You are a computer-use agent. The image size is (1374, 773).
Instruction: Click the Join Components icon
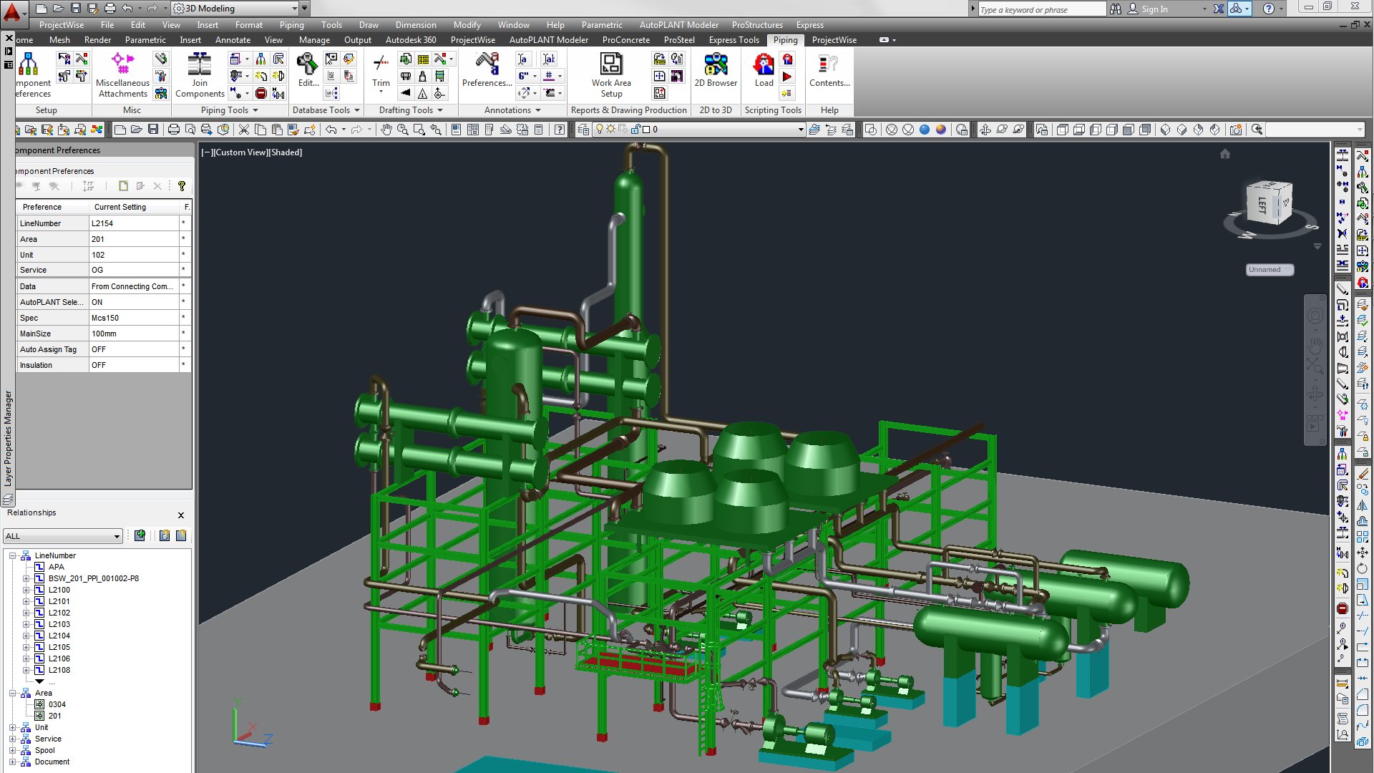(x=200, y=74)
